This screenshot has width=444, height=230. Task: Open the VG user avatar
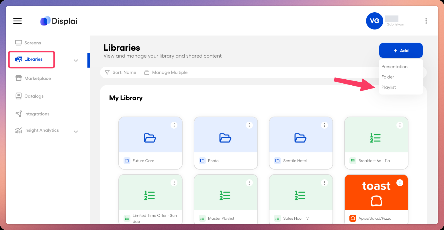[x=375, y=21]
